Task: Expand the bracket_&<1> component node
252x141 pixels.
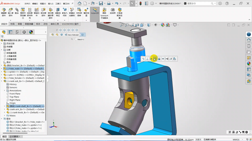Action: coord(1,66)
